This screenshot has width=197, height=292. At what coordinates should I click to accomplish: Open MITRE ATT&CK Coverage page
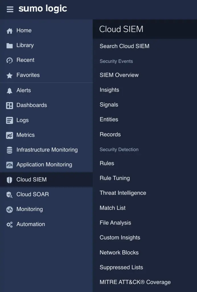tap(135, 282)
